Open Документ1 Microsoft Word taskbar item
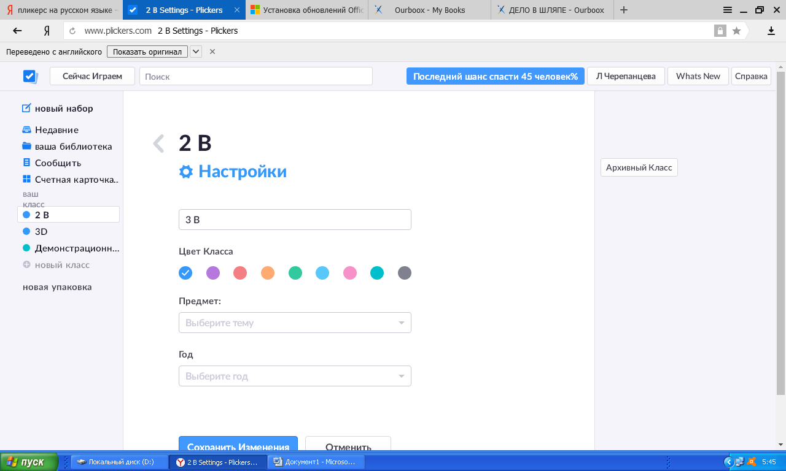Viewport: 786px width, 471px height. 316,462
